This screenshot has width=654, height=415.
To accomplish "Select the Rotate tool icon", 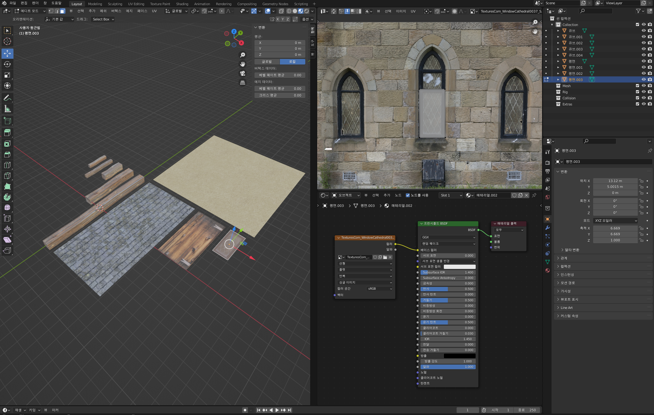I will (x=7, y=64).
